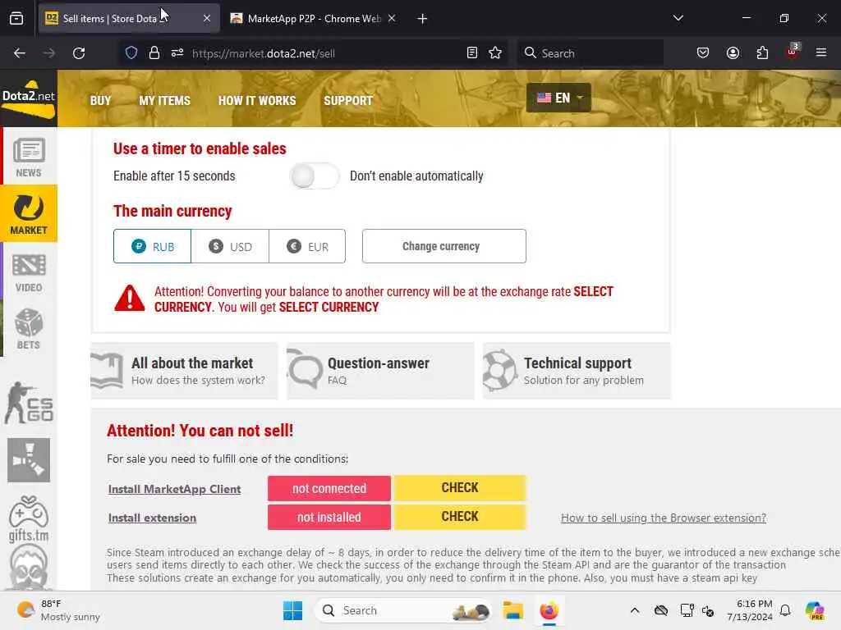This screenshot has width=841, height=630.
Task: Click the tracking protection shield icon
Action: click(131, 53)
